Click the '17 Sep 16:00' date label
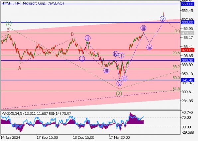Image resolution: width=198 pixels, height=141 pixels. pyautogui.click(x=47, y=137)
